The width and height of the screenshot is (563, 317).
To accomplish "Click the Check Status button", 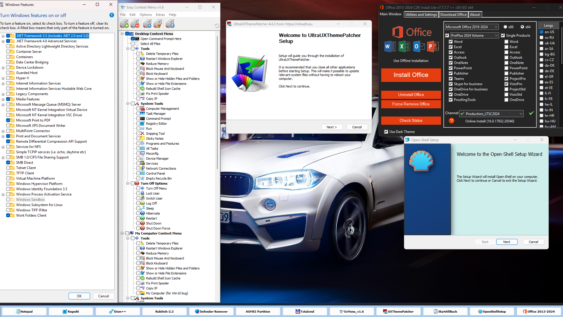I will click(411, 120).
